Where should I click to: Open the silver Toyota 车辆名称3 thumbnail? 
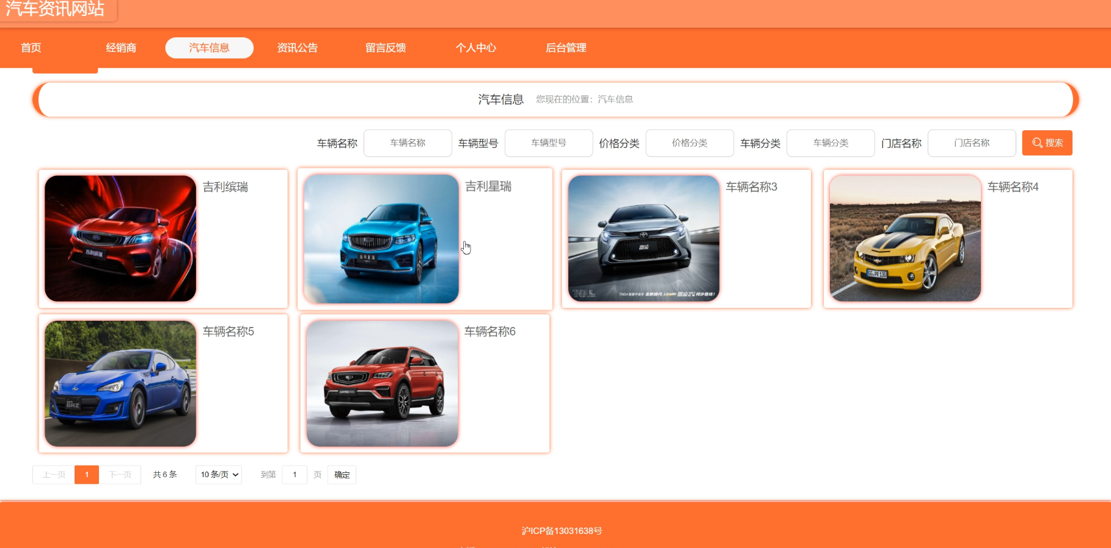click(x=643, y=238)
